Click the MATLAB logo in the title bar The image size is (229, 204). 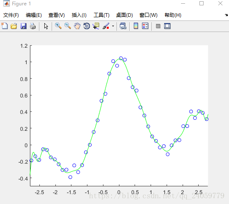[7, 4]
